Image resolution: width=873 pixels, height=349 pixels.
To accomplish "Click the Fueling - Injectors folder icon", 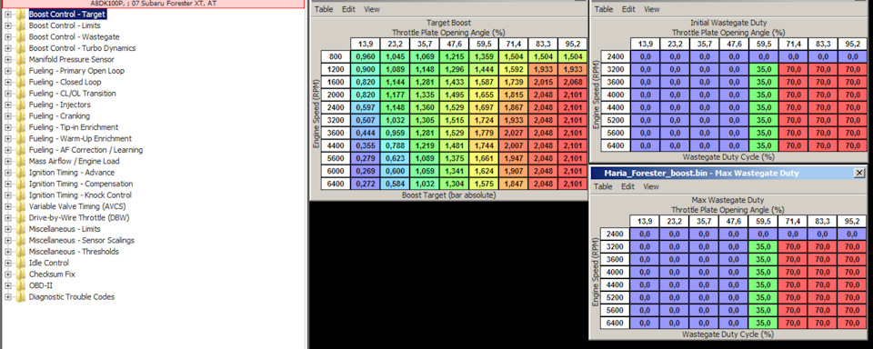I will [x=21, y=105].
